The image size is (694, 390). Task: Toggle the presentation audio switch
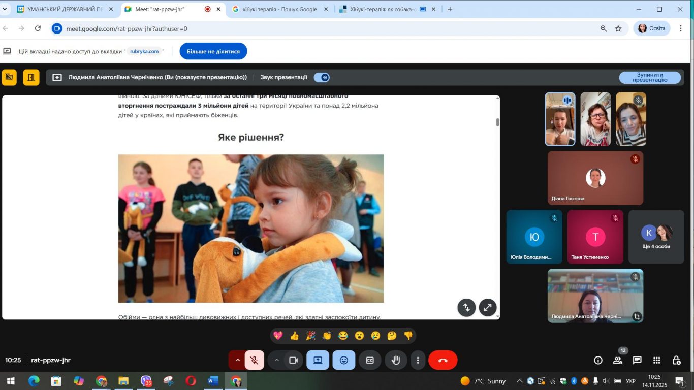pos(322,77)
